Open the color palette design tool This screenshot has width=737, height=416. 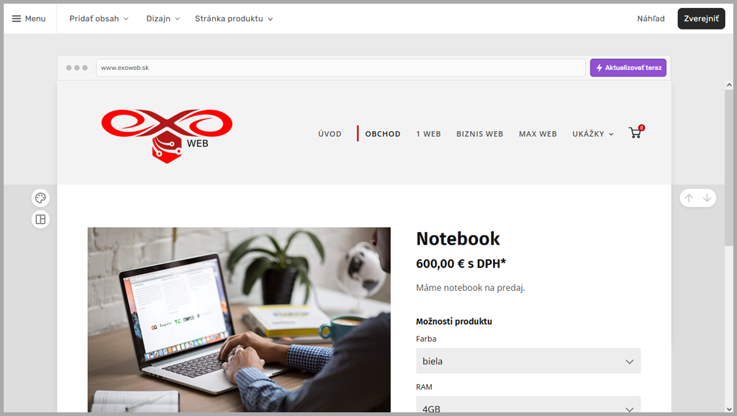pos(41,198)
